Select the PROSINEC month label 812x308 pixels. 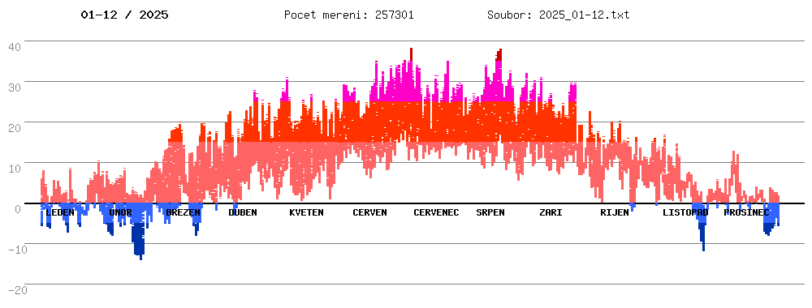(x=746, y=212)
